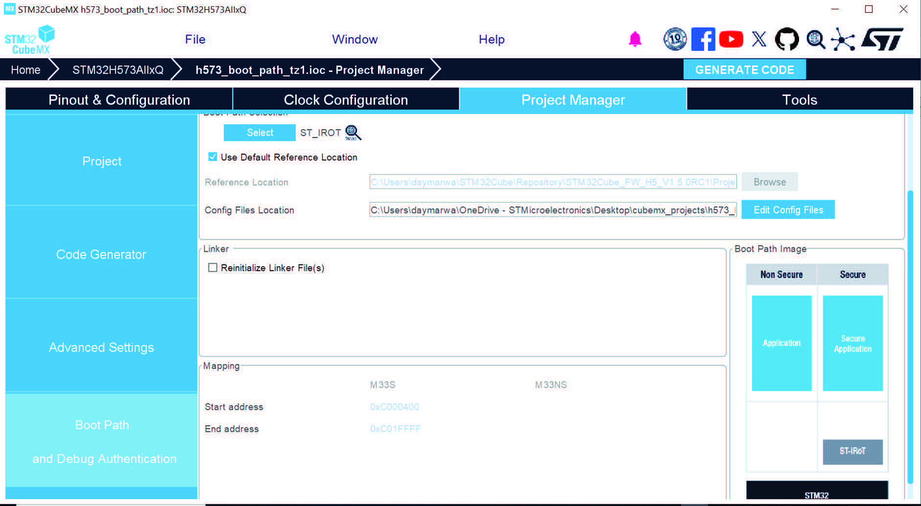
Task: Click the wiki search magnifier icon in header
Action: coord(816,40)
